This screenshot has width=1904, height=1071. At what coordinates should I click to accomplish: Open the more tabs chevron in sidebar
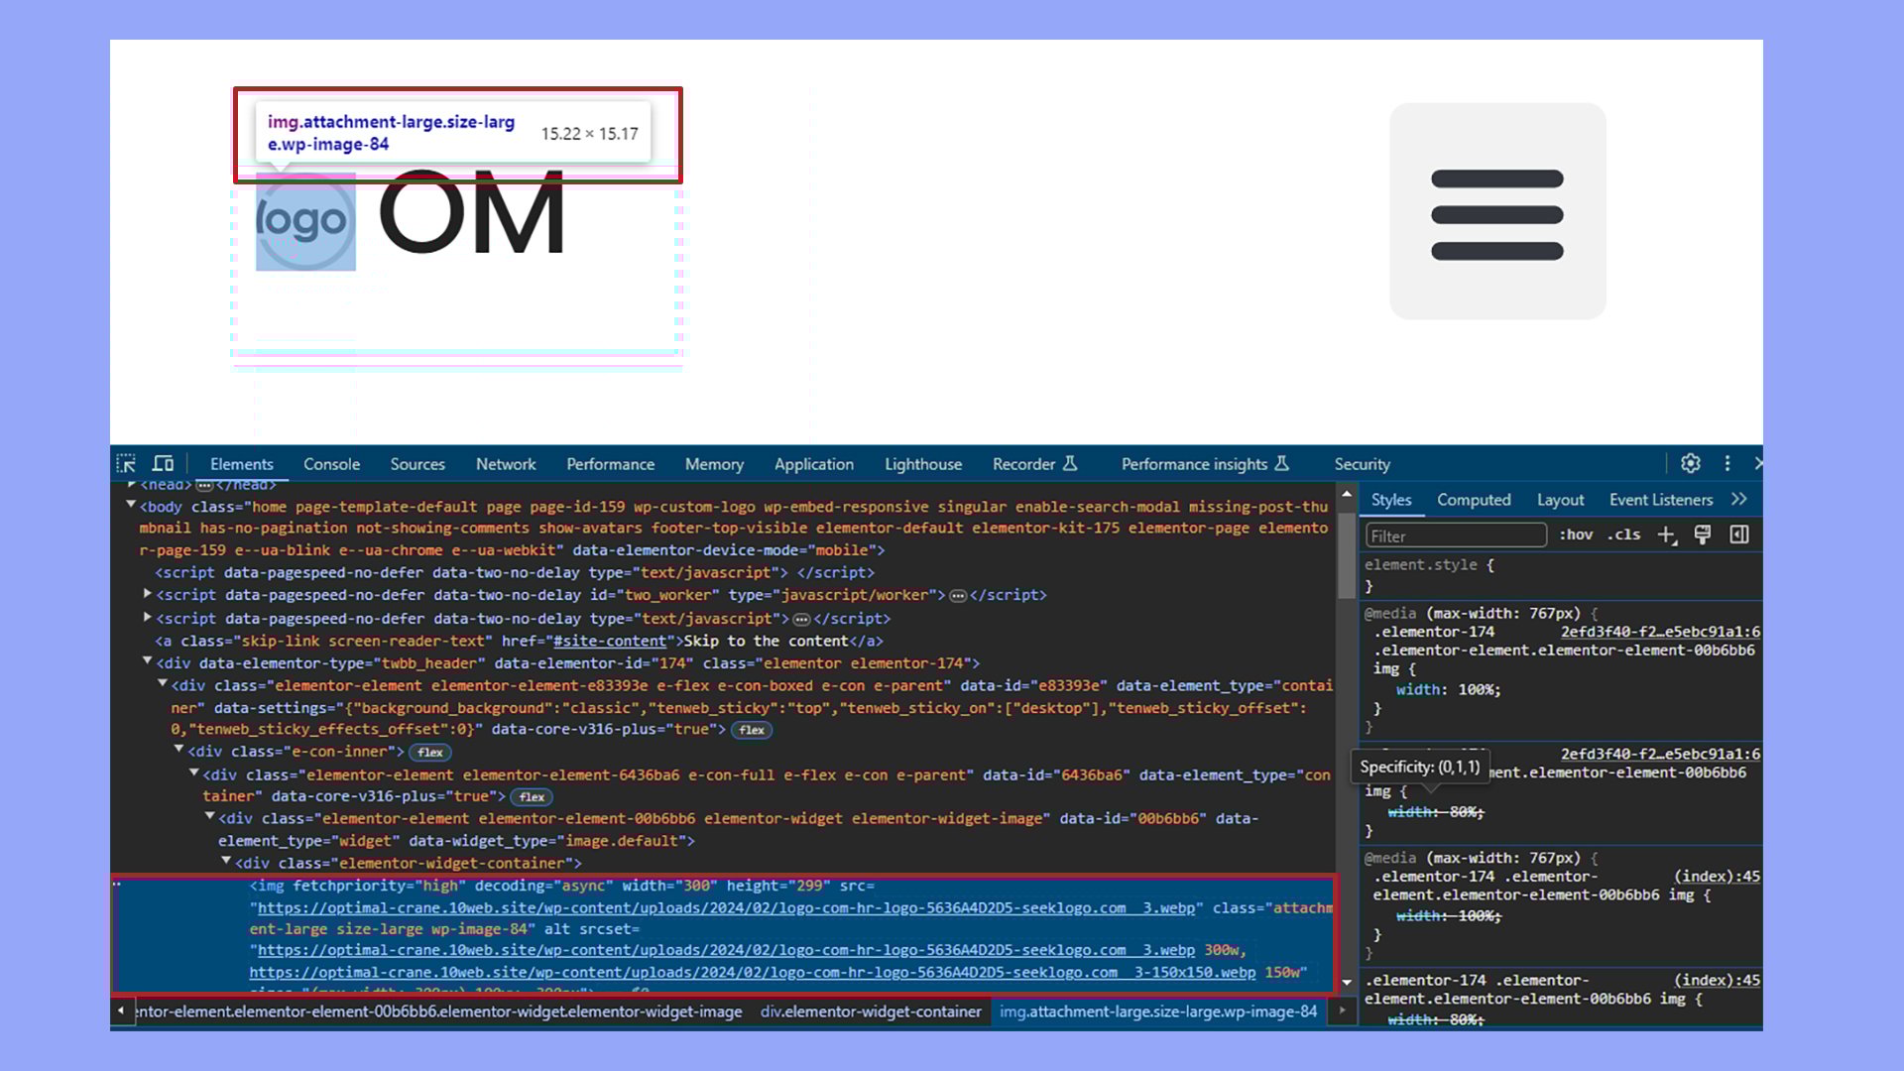point(1738,499)
